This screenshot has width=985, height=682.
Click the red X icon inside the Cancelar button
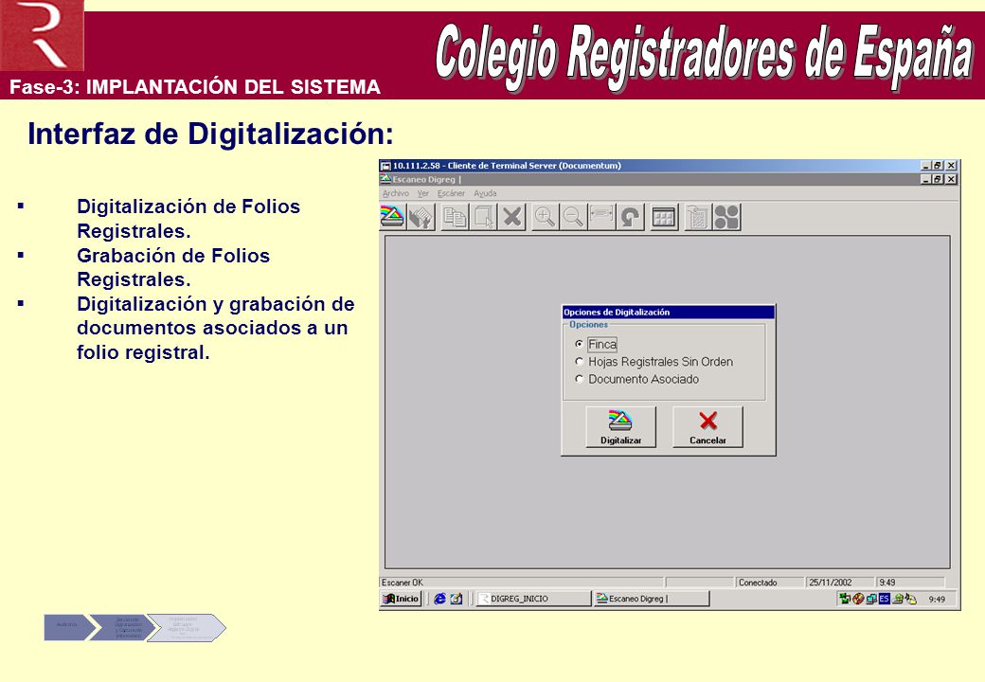pos(708,421)
